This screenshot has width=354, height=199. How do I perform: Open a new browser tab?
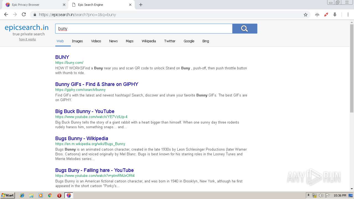(141, 5)
